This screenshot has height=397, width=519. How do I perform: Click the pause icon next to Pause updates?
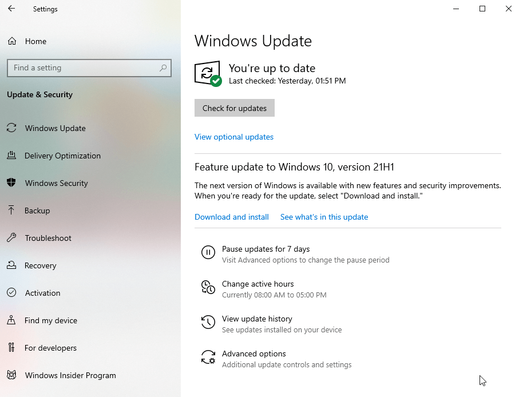[208, 252]
